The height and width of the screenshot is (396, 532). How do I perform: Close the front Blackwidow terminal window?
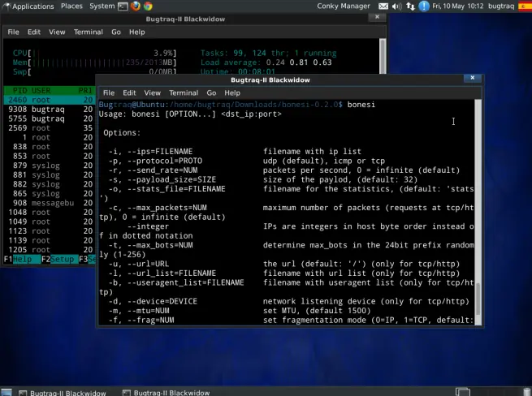[472, 78]
